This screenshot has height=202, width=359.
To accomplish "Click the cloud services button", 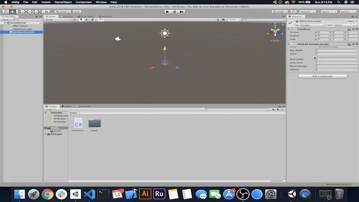I will pyautogui.click(x=293, y=11).
